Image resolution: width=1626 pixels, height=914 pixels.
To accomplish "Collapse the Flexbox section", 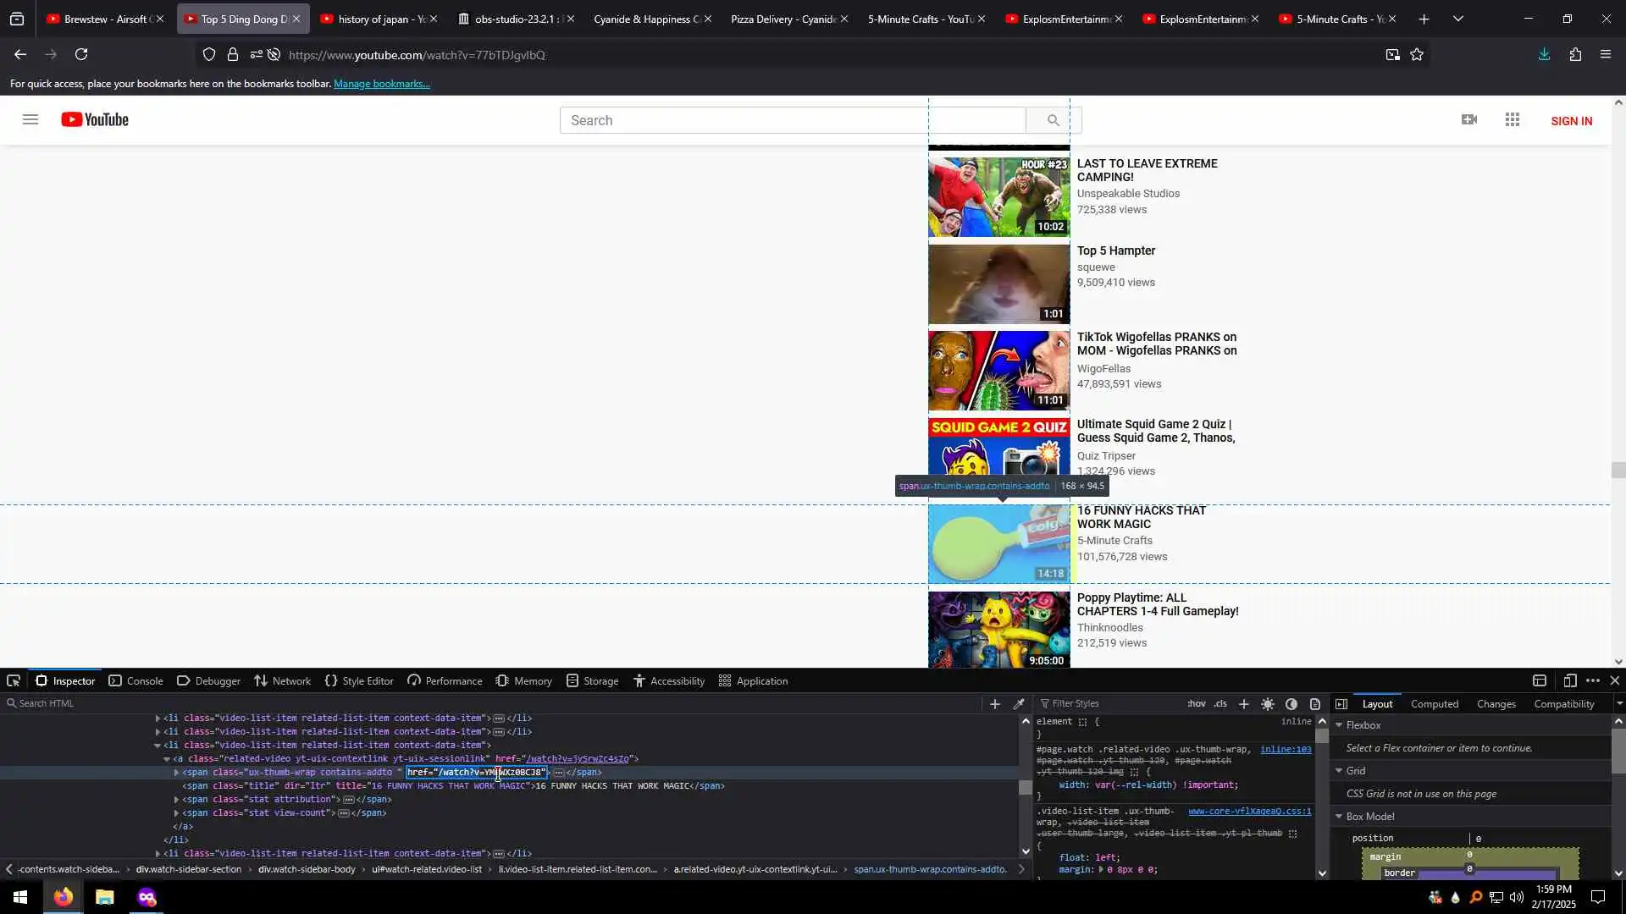I will tap(1340, 725).
